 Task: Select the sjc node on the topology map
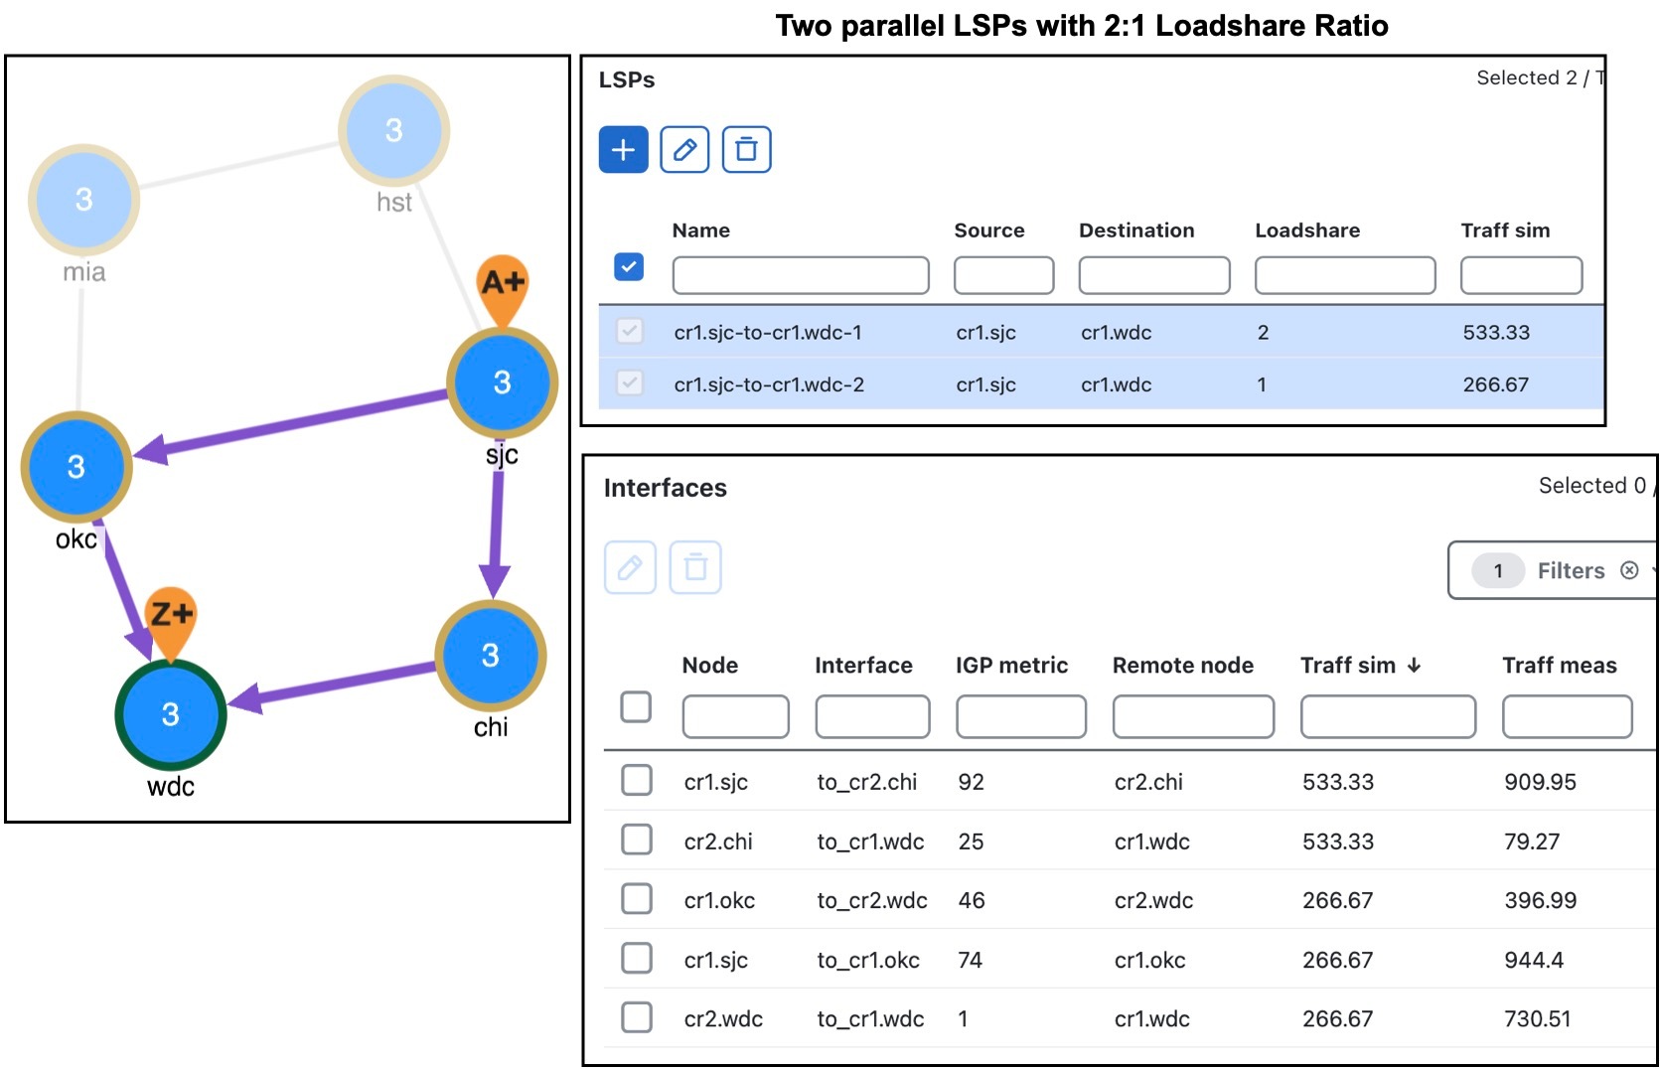tap(503, 382)
